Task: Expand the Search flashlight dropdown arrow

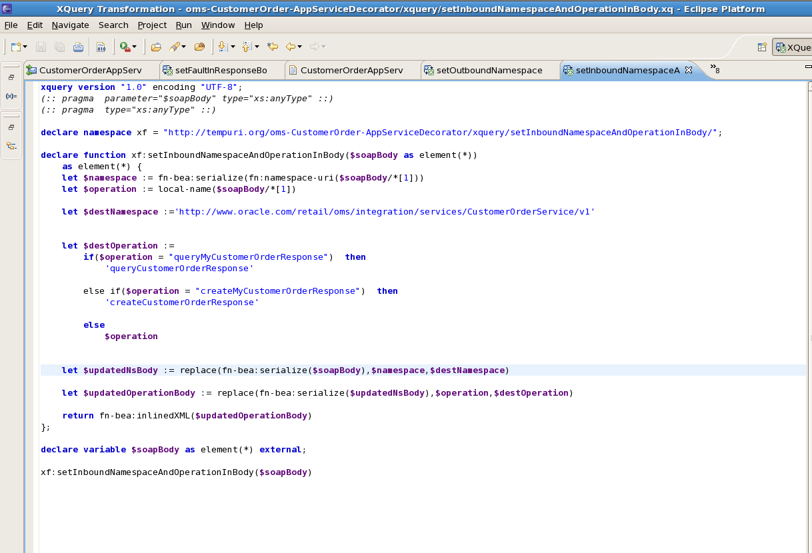Action: [183, 47]
